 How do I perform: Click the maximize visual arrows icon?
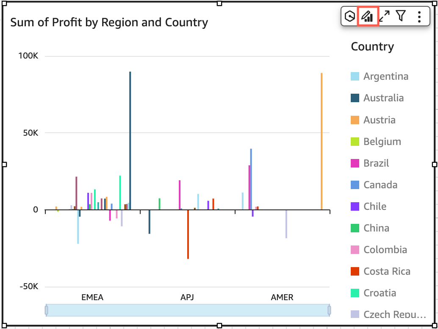point(384,17)
